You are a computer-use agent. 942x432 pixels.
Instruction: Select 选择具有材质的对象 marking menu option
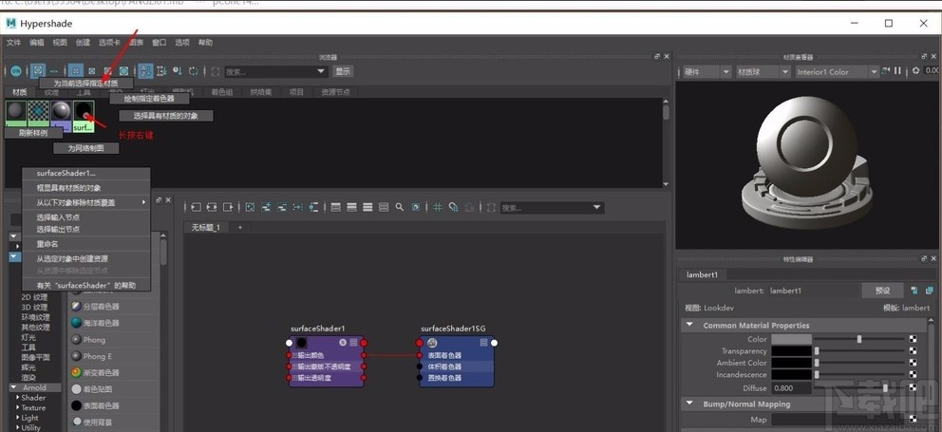coord(166,116)
